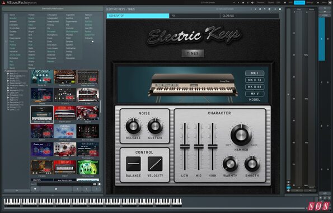The image size is (333, 213).
Task: Toggle the Monophonic articulation tag
Action: 52,35
